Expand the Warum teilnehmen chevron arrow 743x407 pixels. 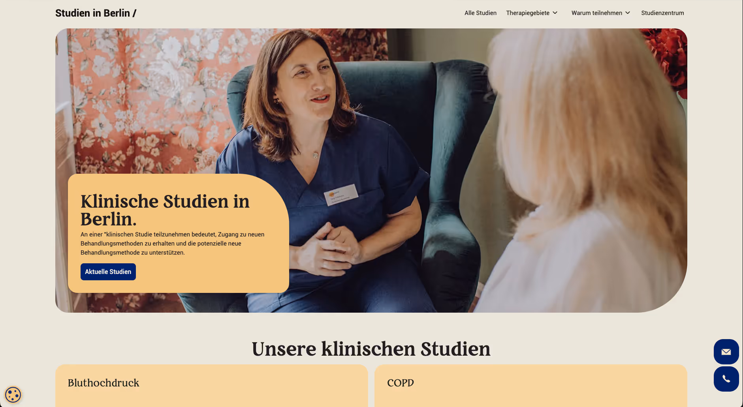tap(628, 13)
